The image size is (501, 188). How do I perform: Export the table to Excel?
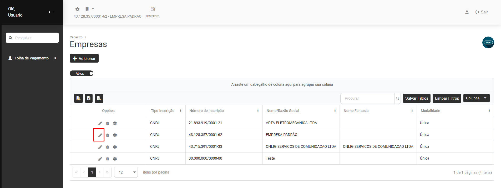pyautogui.click(x=89, y=98)
